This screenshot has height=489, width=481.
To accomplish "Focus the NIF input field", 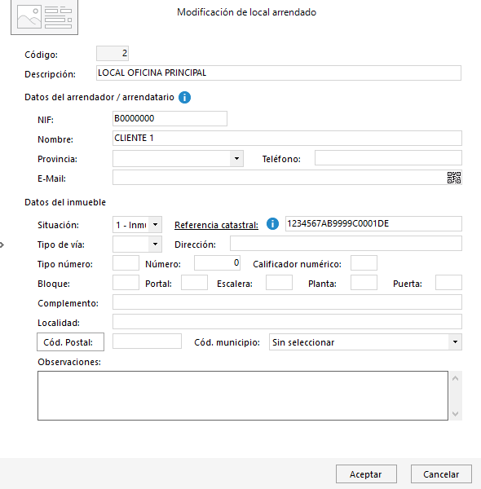I will tap(170, 118).
